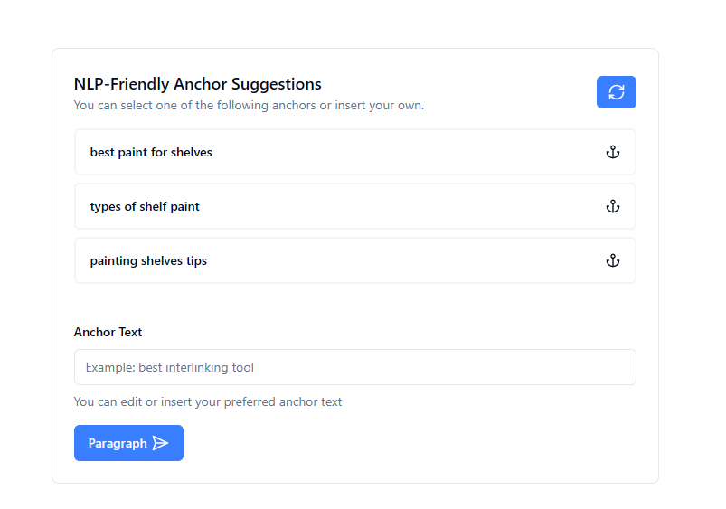This screenshot has width=726, height=509.
Task: Click the paper plane icon on Paragraph button
Action: pyautogui.click(x=160, y=443)
